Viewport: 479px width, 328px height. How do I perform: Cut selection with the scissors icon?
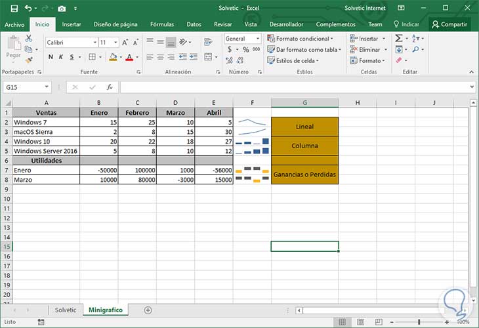click(29, 38)
